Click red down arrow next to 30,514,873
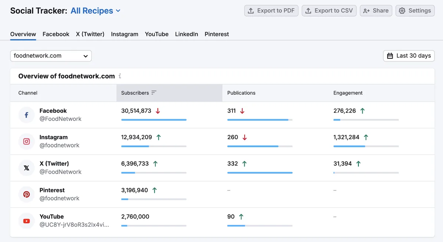 click(158, 111)
